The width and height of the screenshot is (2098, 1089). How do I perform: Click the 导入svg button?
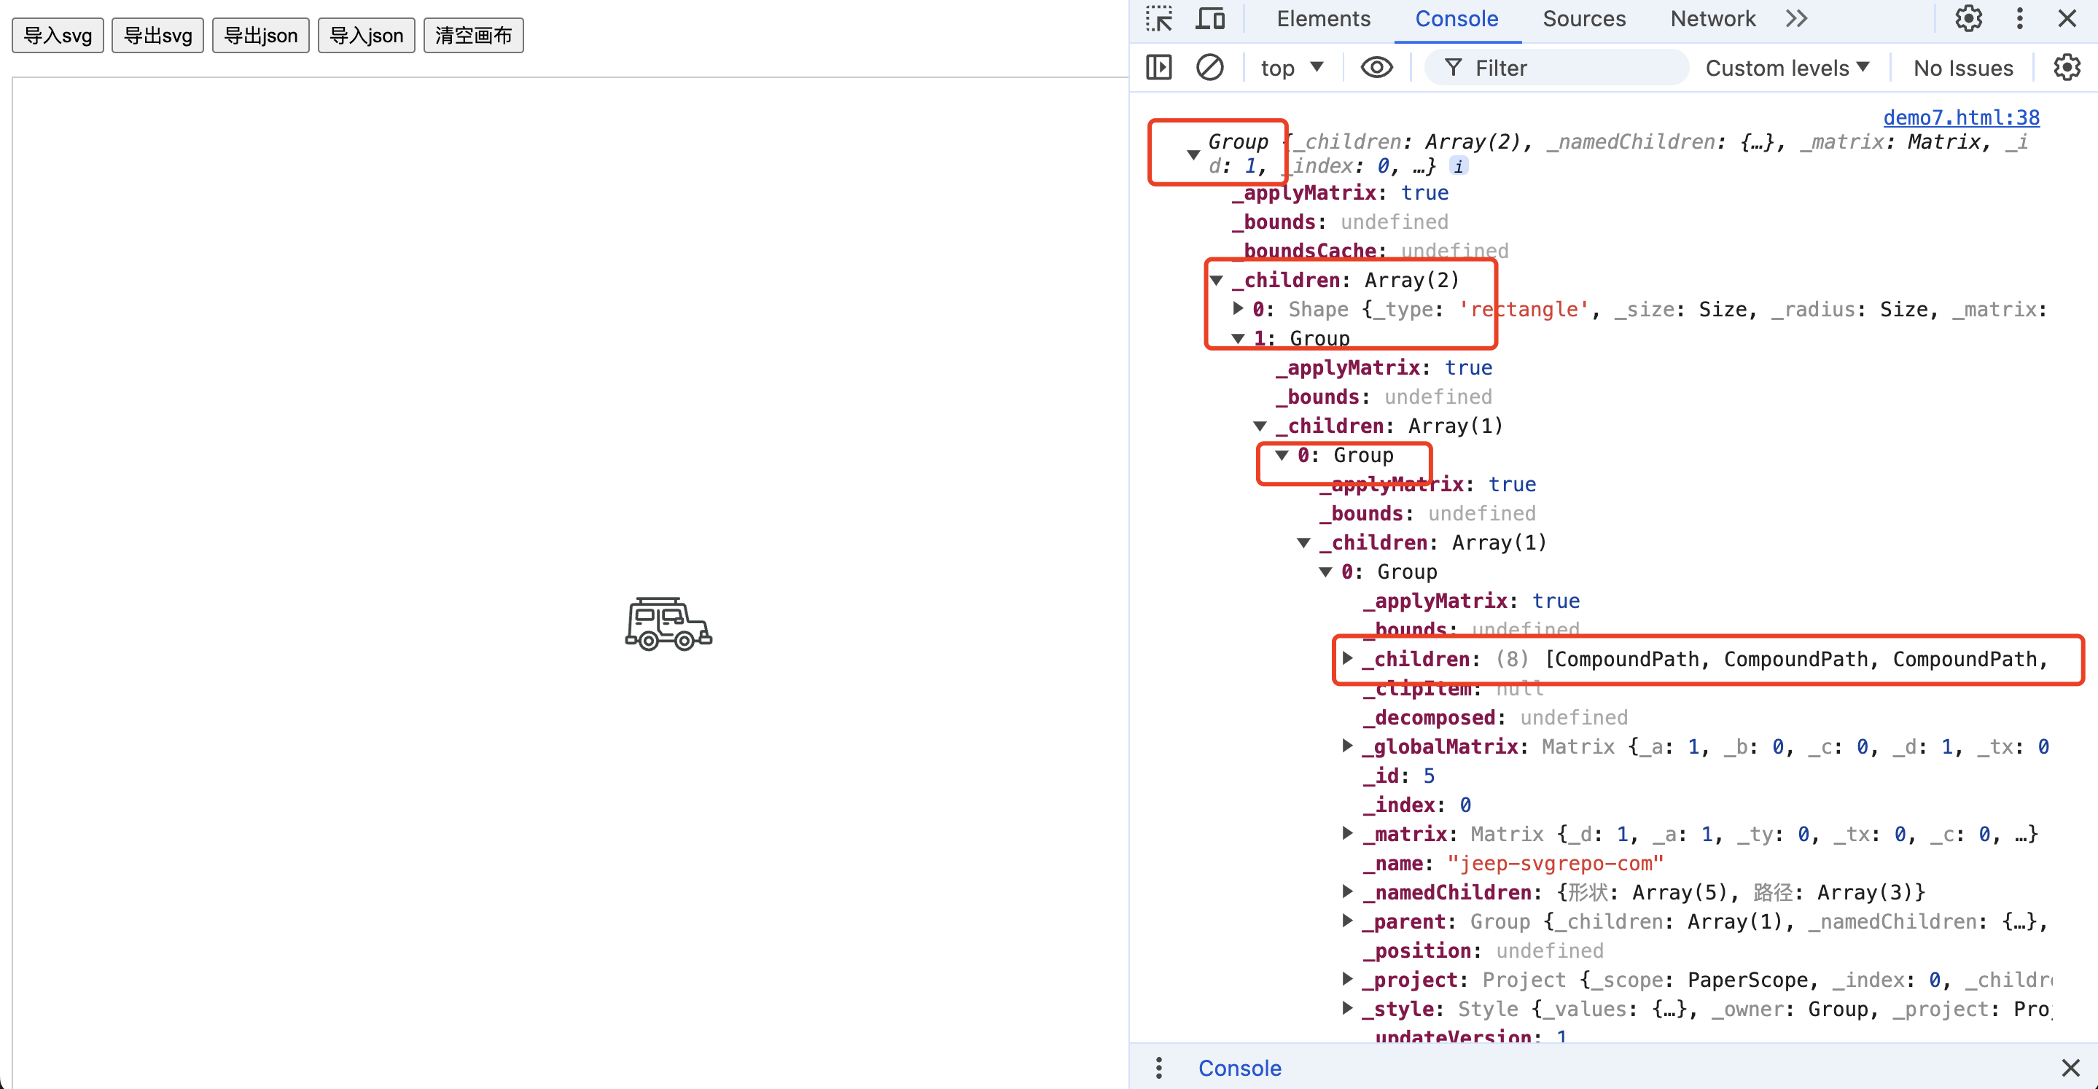coord(58,35)
